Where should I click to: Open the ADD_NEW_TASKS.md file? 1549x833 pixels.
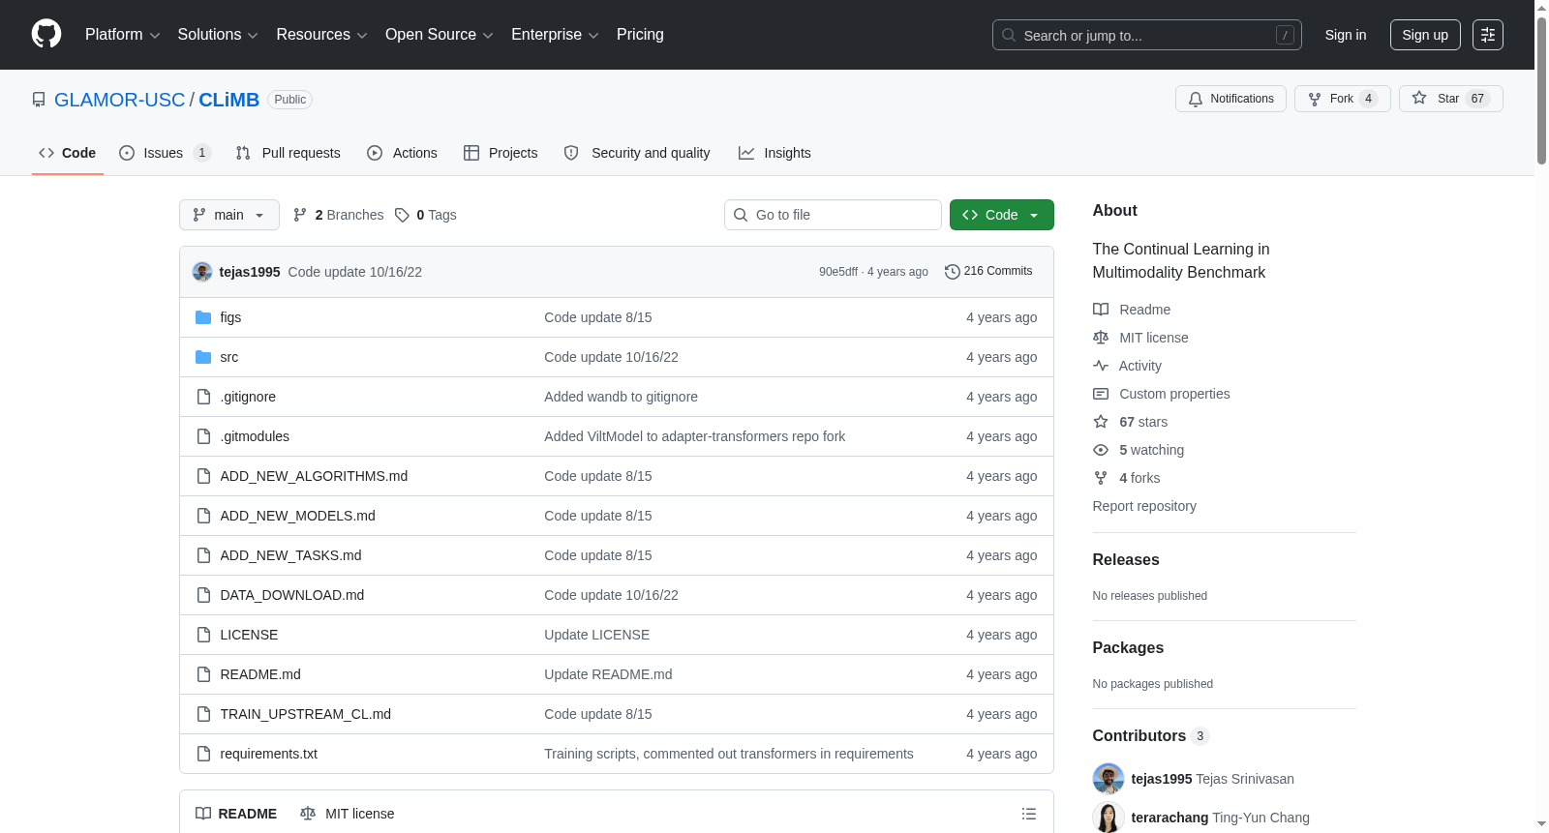coord(290,555)
